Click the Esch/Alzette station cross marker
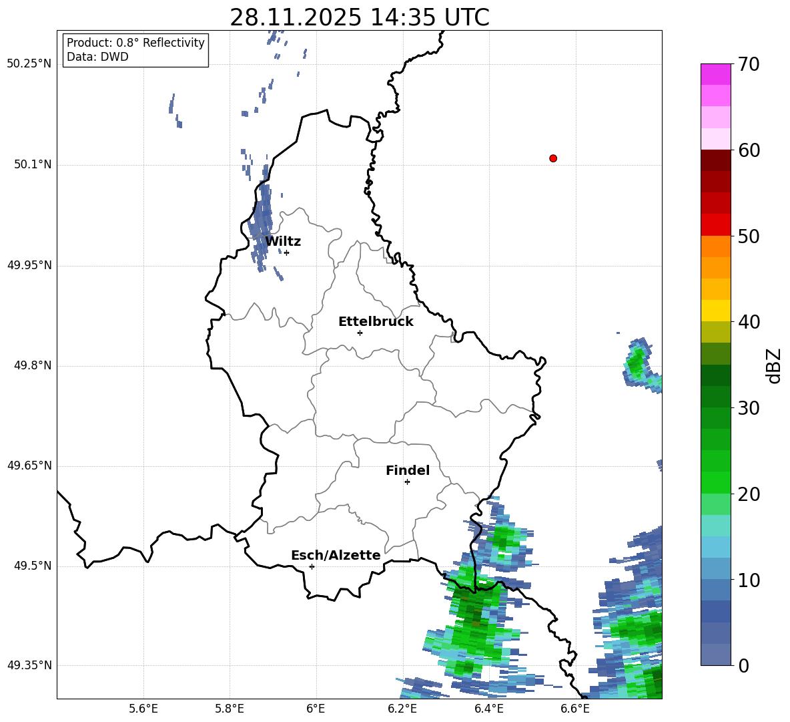The image size is (790, 722). (x=312, y=566)
